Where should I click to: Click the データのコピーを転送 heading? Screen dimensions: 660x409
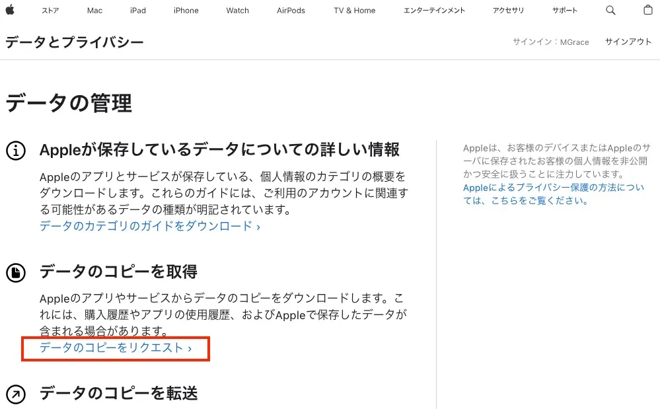click(x=118, y=393)
